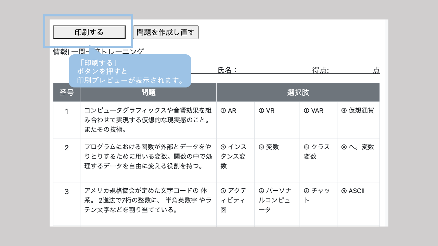Click the blue print preview tooltip bubble

coord(130,71)
